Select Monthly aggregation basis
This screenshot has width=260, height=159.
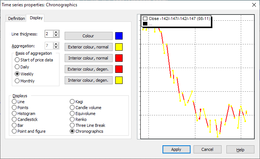point(17,81)
